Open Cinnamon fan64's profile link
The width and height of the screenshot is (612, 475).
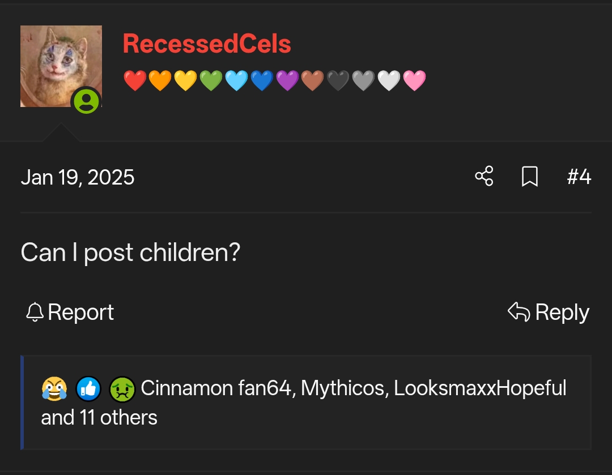pyautogui.click(x=214, y=389)
